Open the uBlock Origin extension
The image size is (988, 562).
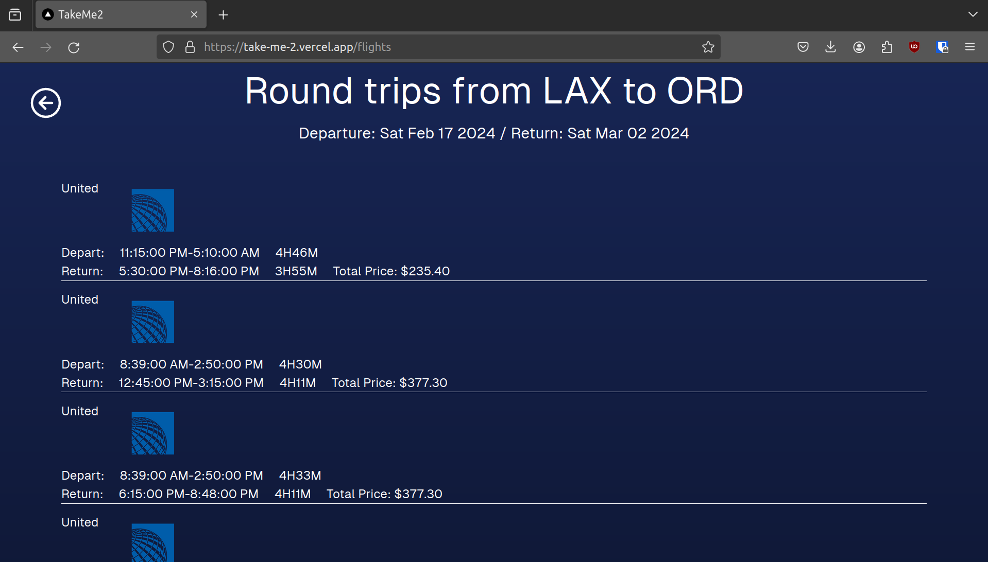(914, 47)
